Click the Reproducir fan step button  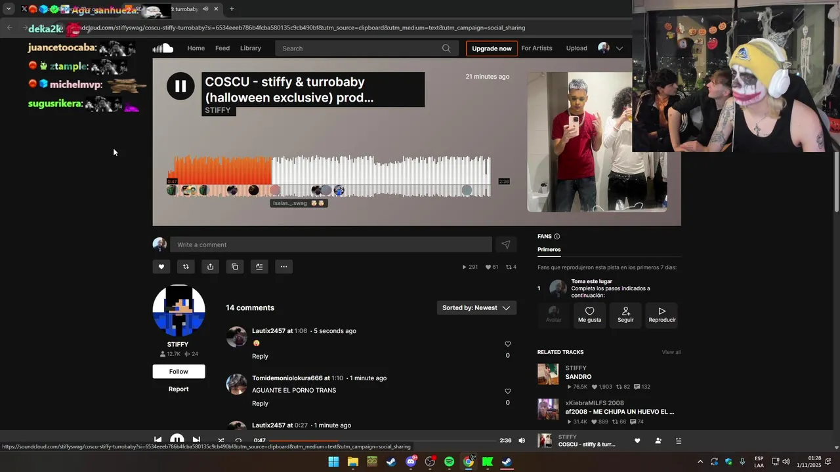(x=662, y=315)
